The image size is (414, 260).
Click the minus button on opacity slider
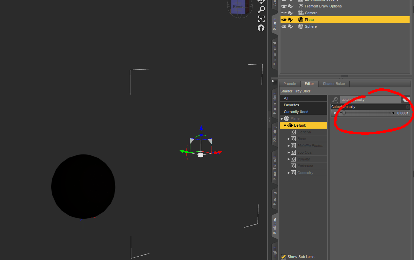tap(341, 113)
